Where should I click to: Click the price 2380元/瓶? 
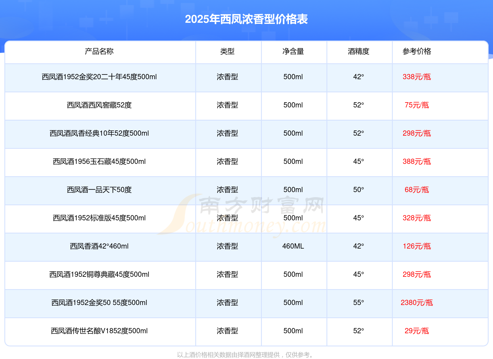[x=417, y=303]
